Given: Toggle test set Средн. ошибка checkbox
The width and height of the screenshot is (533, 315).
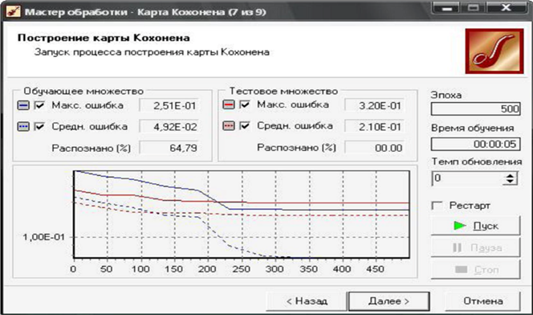Looking at the screenshot, I should [245, 126].
